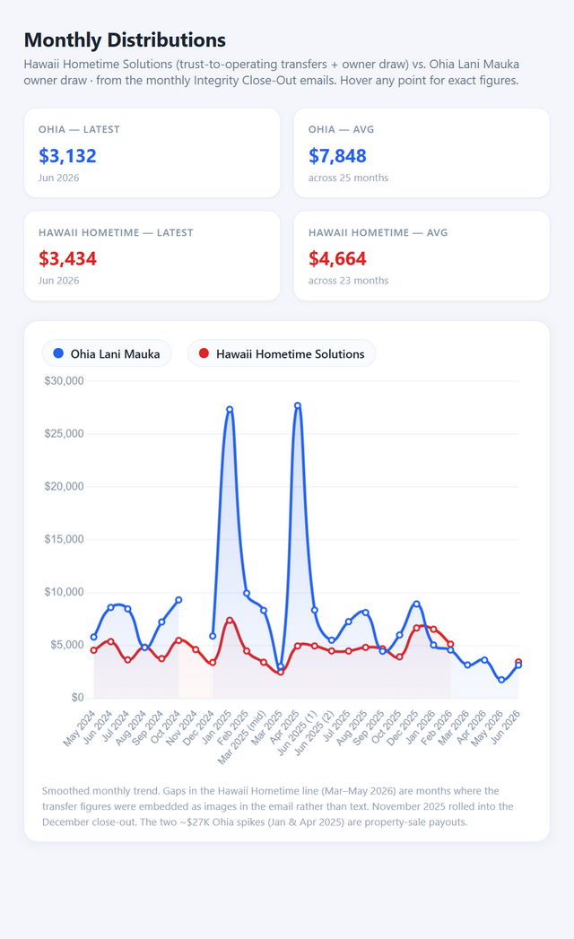Select the blue Ohia point for Aug 2025
Viewport: 574px width, 939px height.
(366, 612)
